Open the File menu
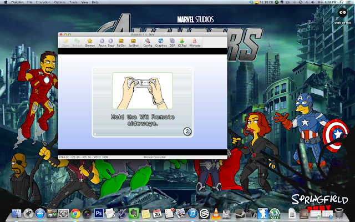The image size is (355, 222). point(29,2)
